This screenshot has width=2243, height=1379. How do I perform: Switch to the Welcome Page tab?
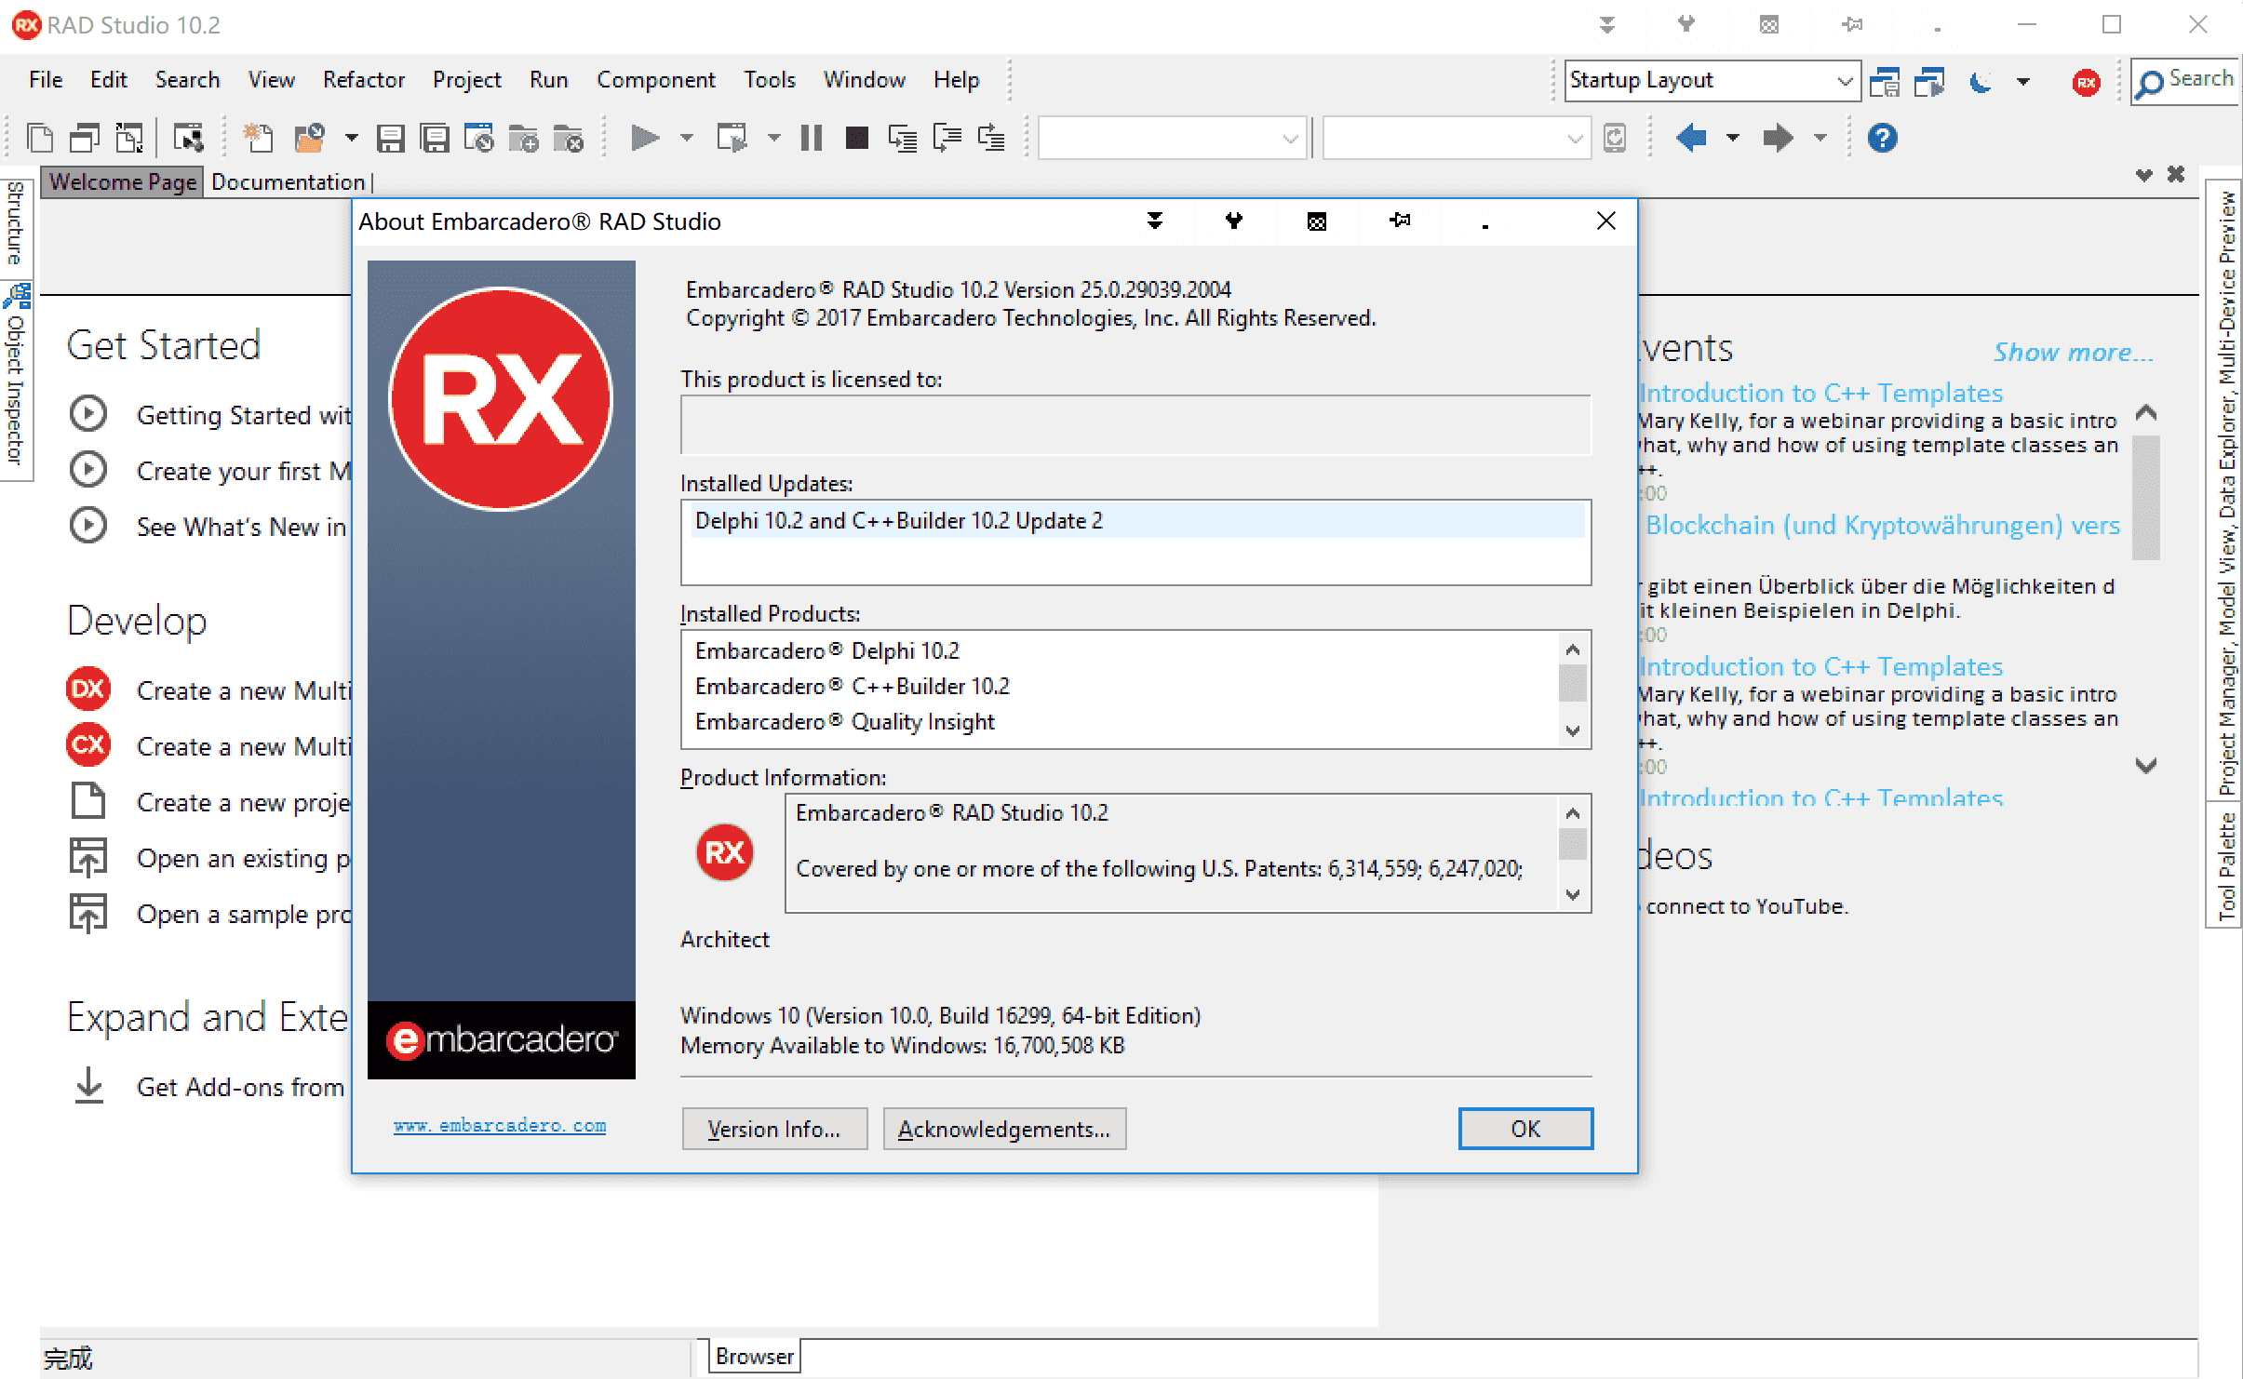123,181
